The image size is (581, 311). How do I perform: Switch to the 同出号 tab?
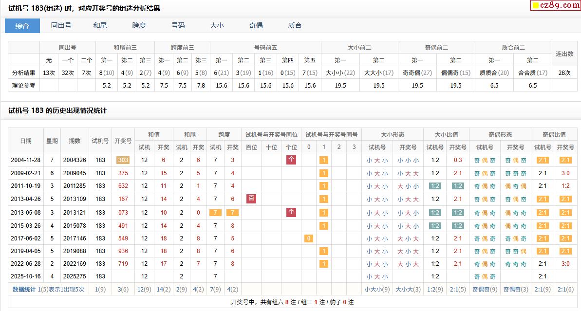(61, 25)
